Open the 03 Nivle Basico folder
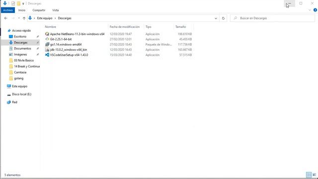Viewport: 318px width, 179px height. click(24, 61)
